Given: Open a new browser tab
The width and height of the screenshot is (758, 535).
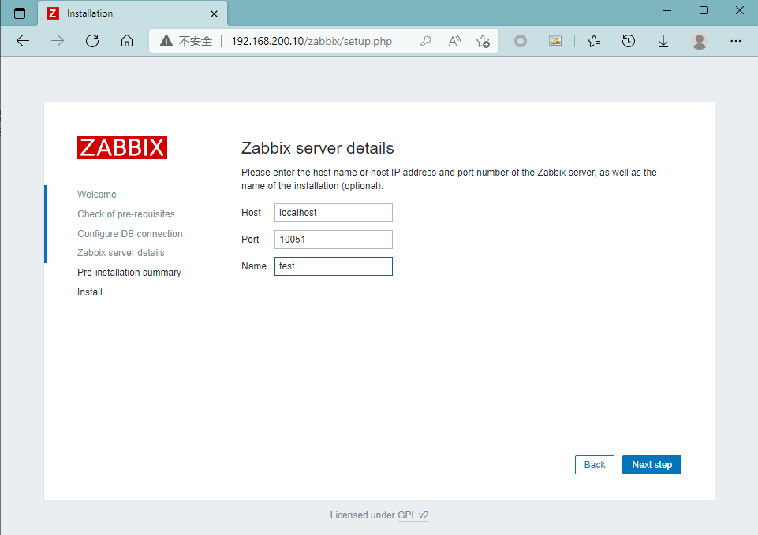Looking at the screenshot, I should pos(241,13).
